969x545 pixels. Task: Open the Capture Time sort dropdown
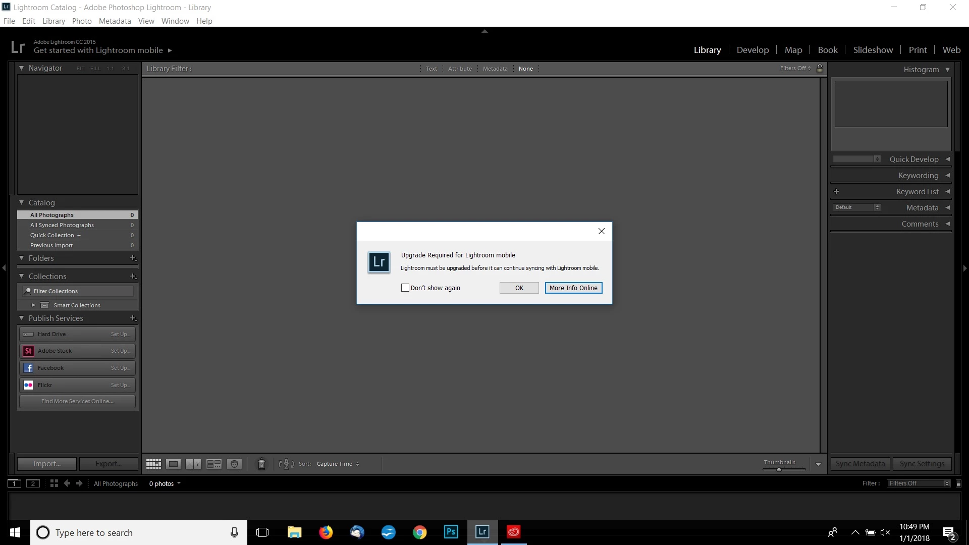click(x=338, y=464)
